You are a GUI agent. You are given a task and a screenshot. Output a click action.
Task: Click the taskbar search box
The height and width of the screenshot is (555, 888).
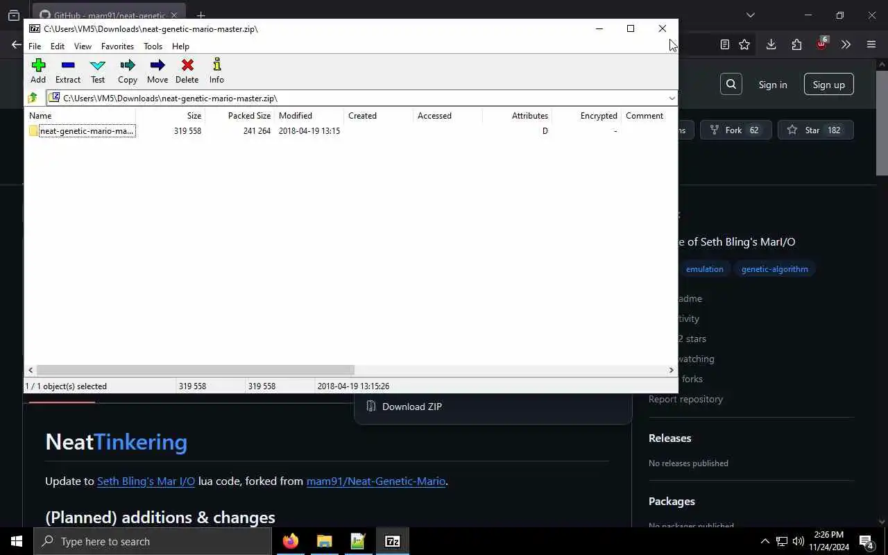[153, 541]
